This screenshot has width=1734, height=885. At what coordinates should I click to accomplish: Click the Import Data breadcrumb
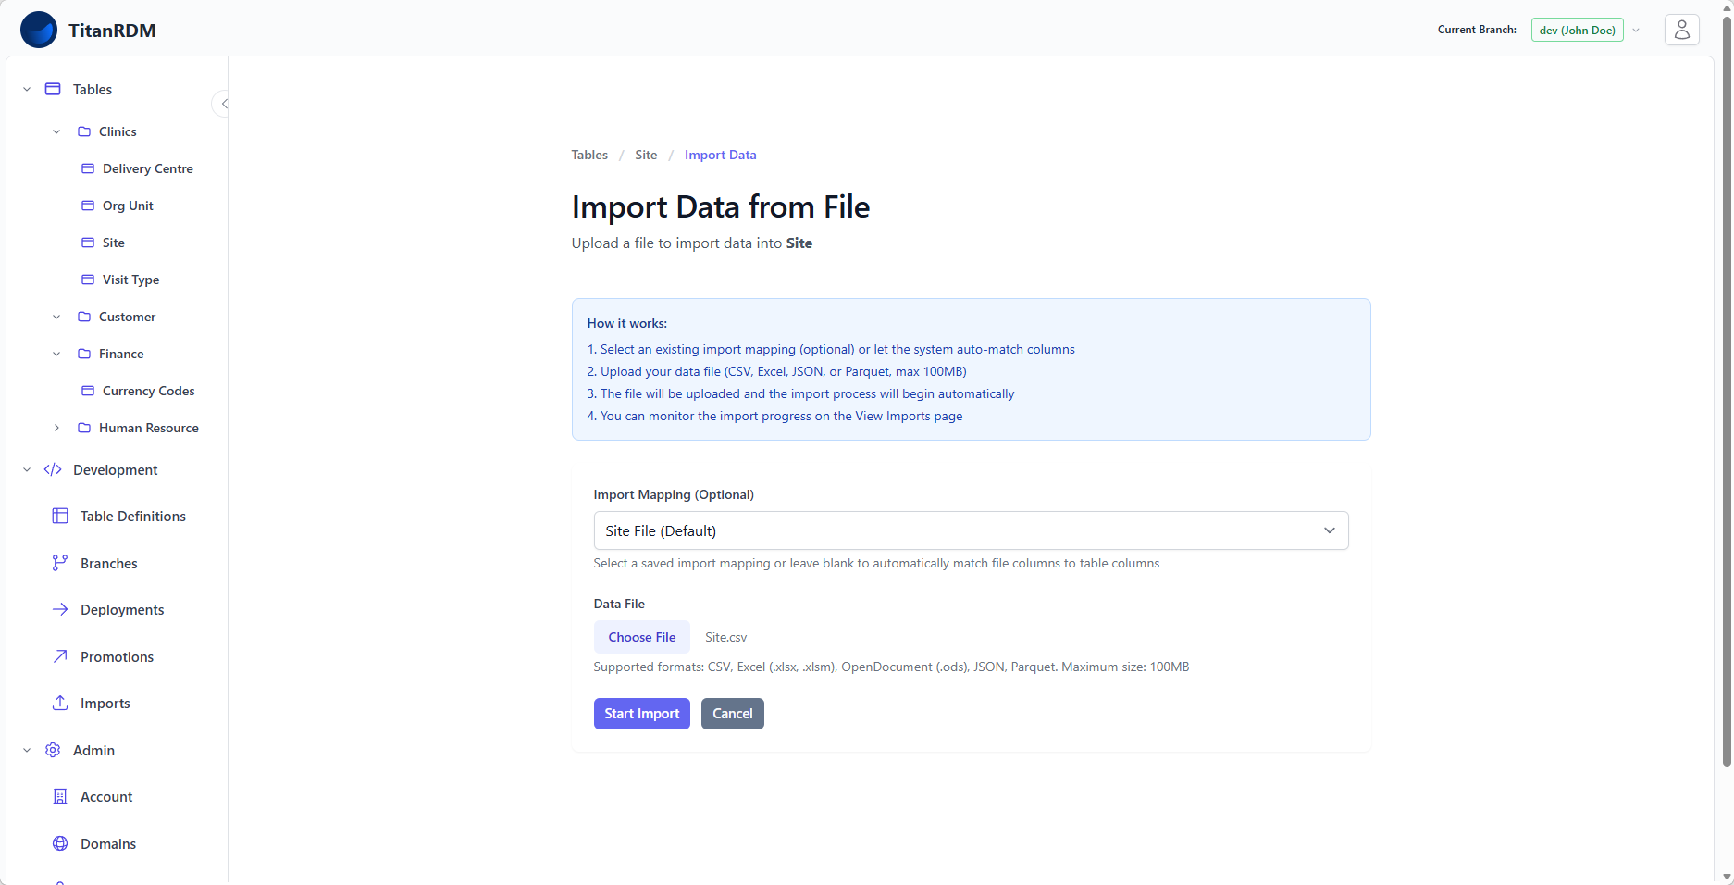tap(721, 155)
